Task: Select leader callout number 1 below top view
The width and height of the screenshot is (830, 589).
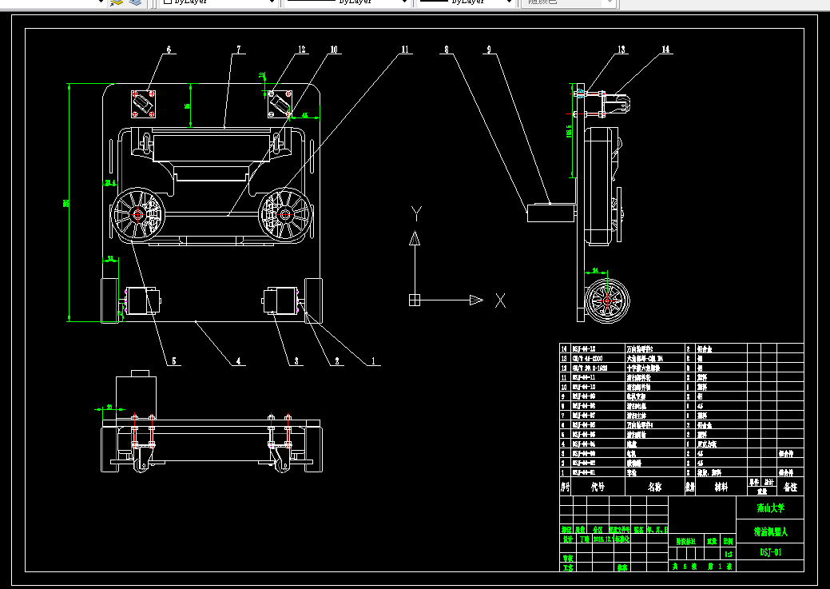Action: pos(373,361)
